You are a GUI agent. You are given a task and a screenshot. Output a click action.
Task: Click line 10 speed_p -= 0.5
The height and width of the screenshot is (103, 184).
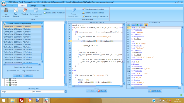pyautogui.click(x=90, y=46)
